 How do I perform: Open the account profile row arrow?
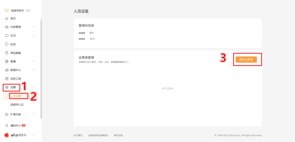click(x=34, y=135)
